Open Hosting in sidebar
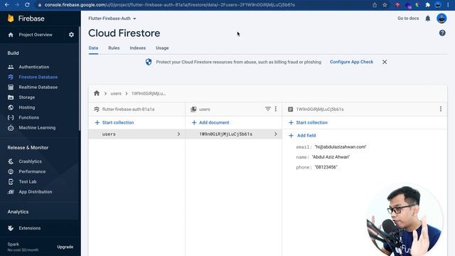The height and width of the screenshot is (256, 455). pyautogui.click(x=27, y=107)
